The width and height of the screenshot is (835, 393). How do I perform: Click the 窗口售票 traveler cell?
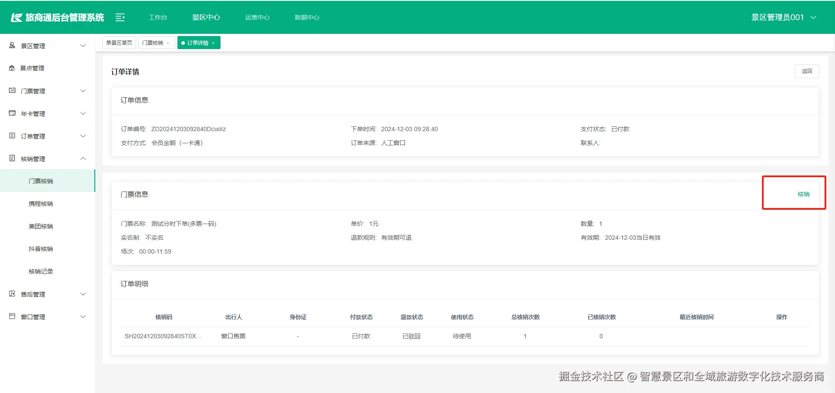pos(233,336)
